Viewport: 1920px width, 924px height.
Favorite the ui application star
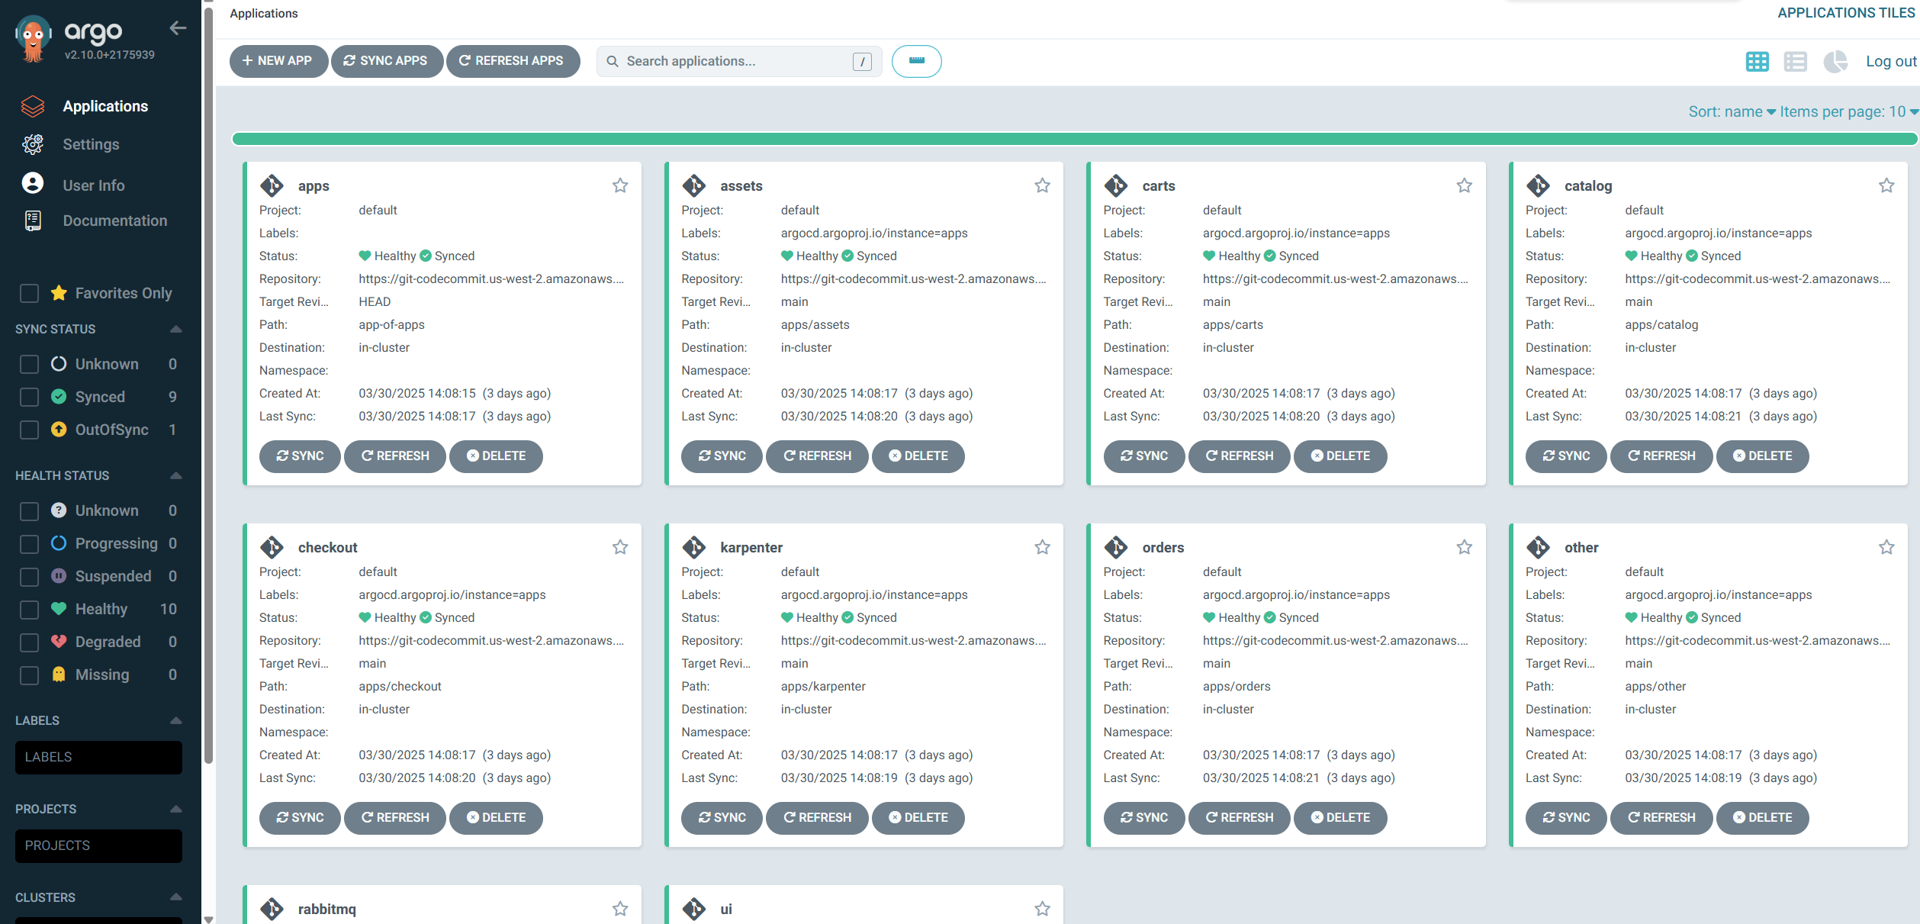coord(1042,909)
